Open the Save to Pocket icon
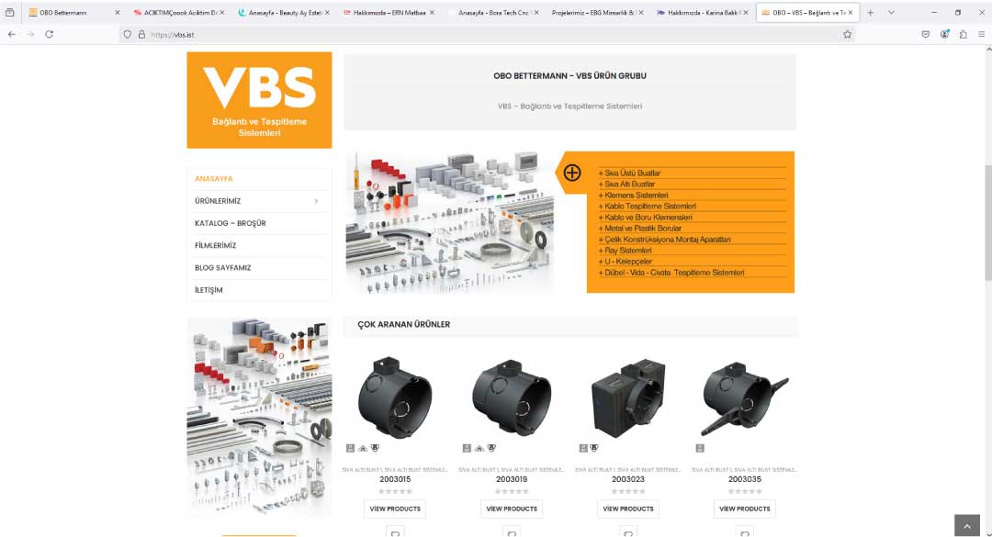The height and width of the screenshot is (537, 992). tap(926, 35)
